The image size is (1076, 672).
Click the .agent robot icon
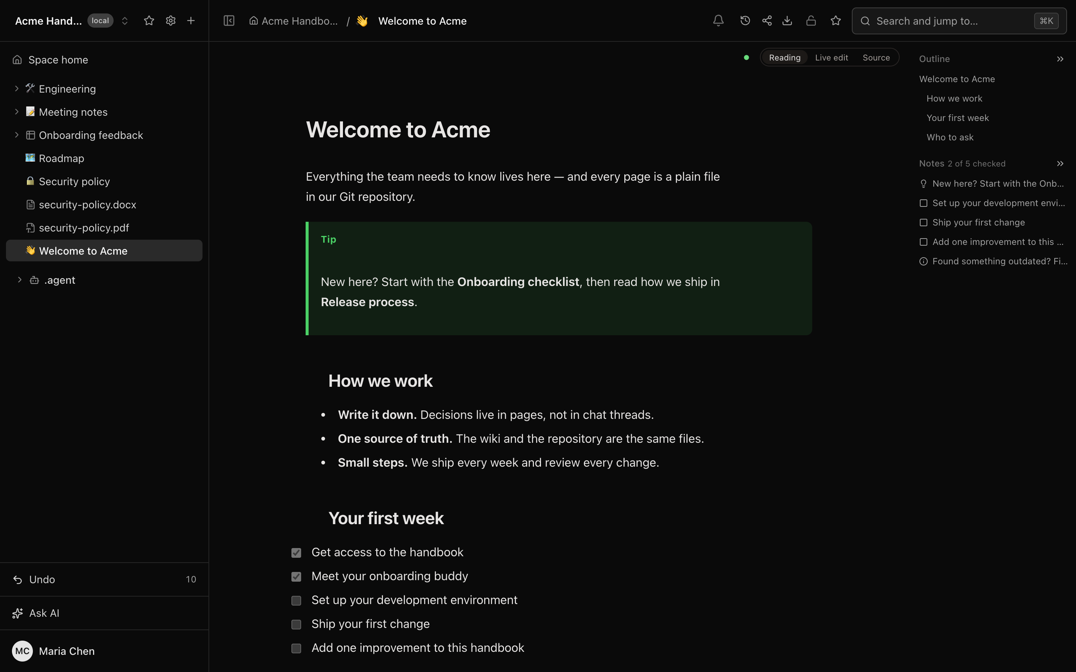pyautogui.click(x=34, y=280)
